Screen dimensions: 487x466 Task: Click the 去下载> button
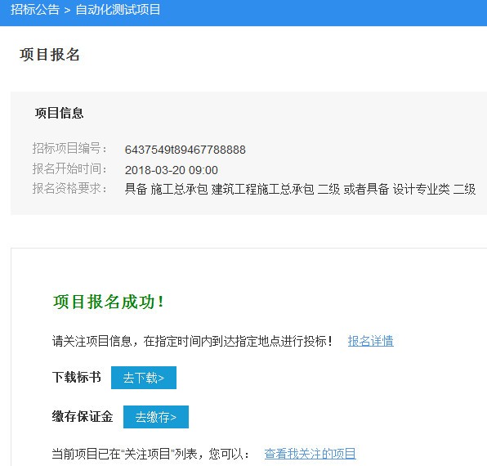click(144, 378)
